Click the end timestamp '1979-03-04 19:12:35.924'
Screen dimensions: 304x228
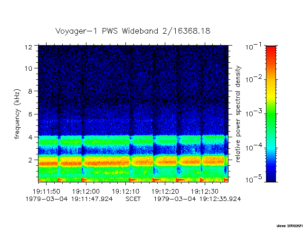[198, 199]
